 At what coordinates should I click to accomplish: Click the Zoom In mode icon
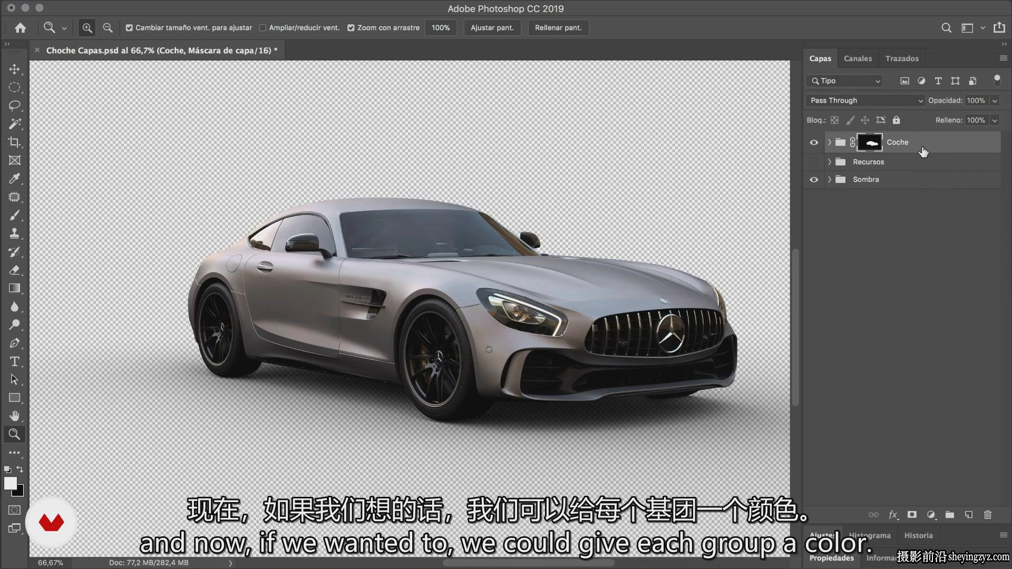tap(87, 28)
